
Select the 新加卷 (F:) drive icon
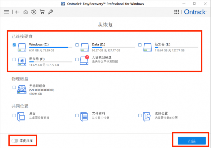click(22, 62)
